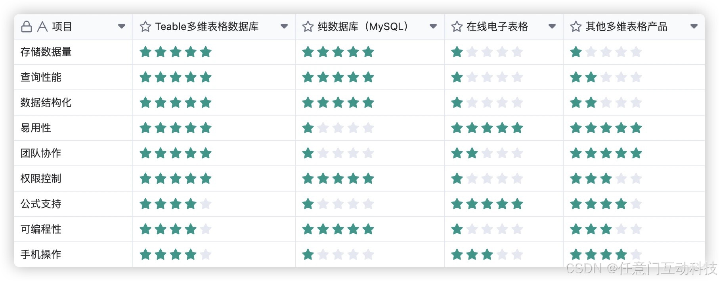Viewport: 719px width, 281px height.
Task: Open the Teable多维表格数据库 column dropdown arrow
Action: pyautogui.click(x=284, y=27)
